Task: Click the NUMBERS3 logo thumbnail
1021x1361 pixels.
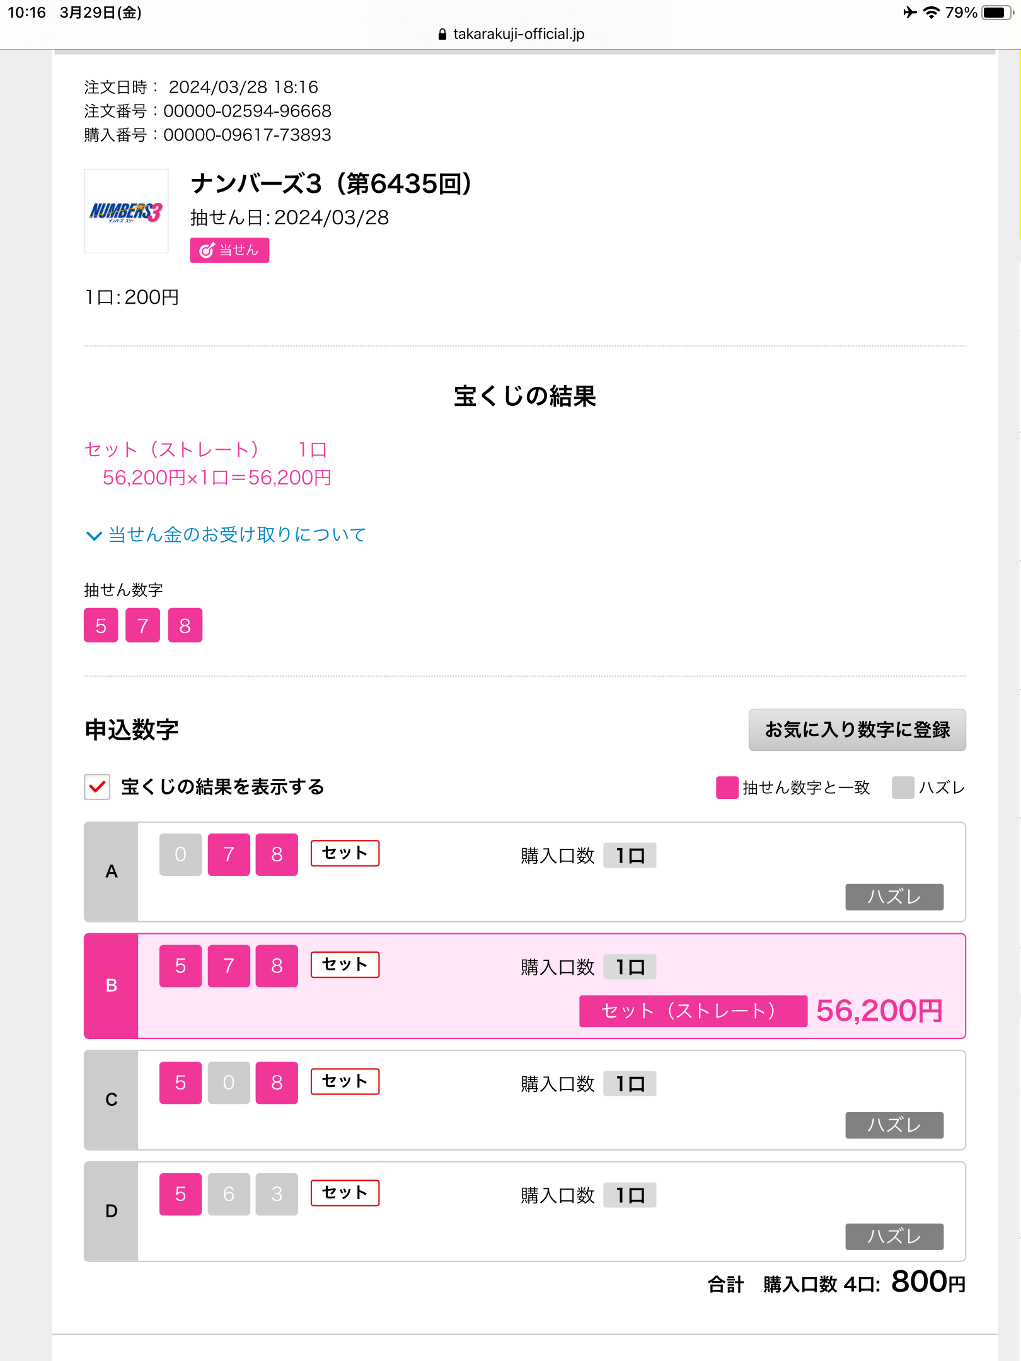Action: 126,211
